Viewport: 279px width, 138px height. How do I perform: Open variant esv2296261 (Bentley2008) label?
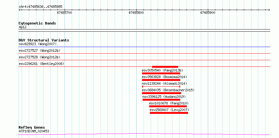[x=41, y=64]
